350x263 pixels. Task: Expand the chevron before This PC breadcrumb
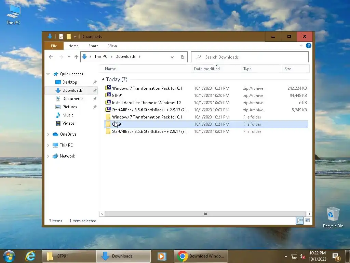(x=90, y=57)
